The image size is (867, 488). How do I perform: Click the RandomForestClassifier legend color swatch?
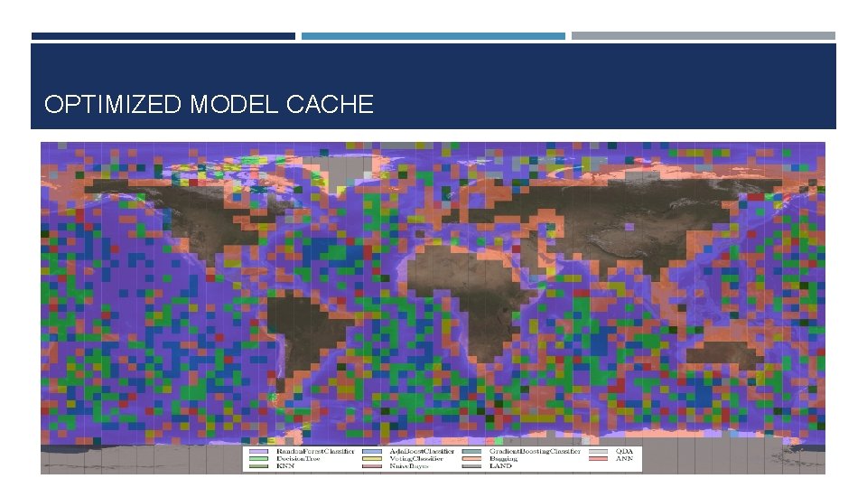pyautogui.click(x=259, y=452)
